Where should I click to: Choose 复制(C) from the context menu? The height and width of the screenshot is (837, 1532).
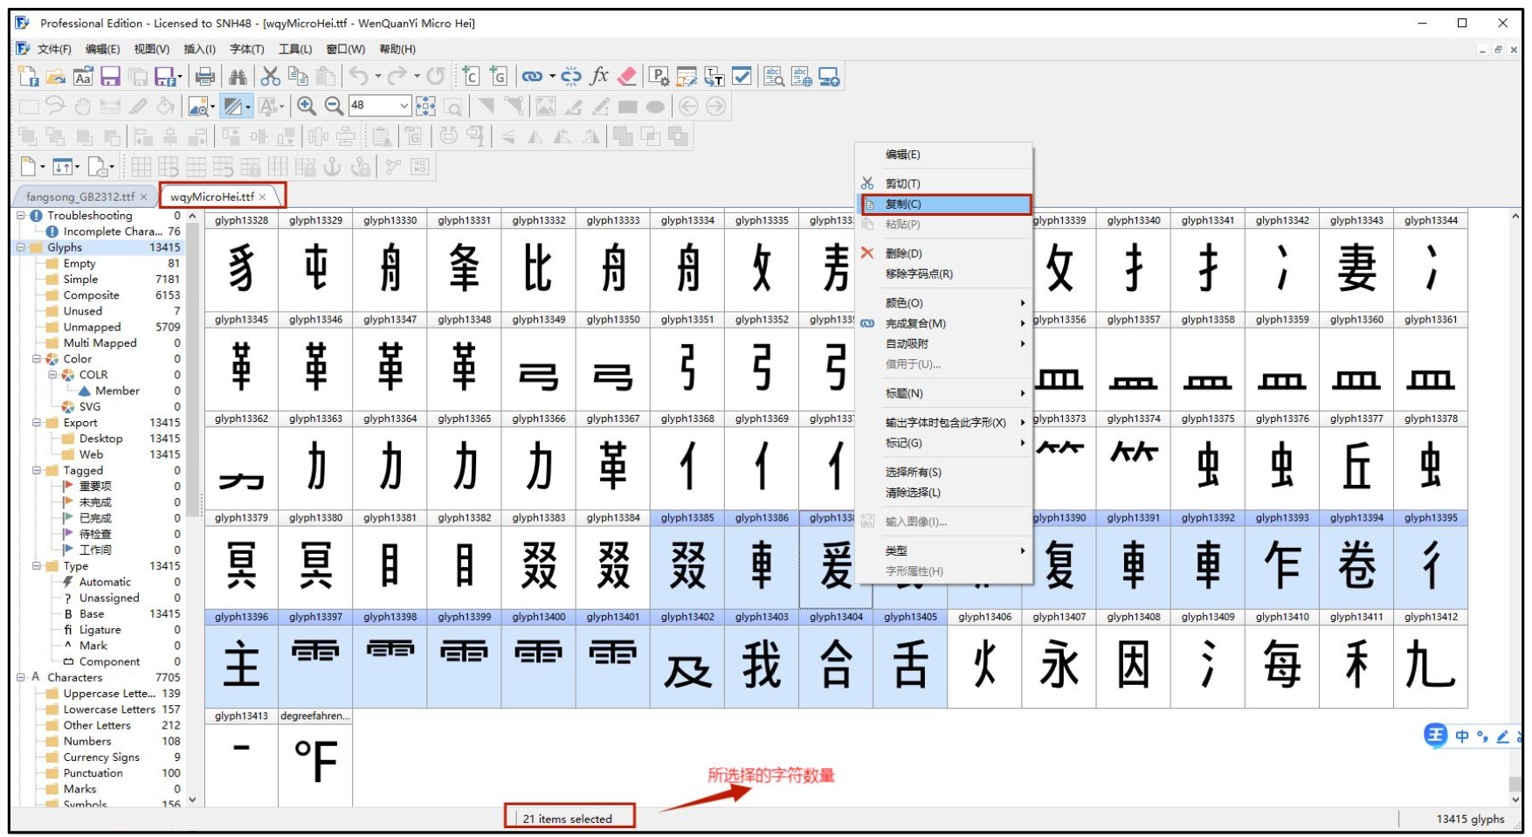(903, 204)
